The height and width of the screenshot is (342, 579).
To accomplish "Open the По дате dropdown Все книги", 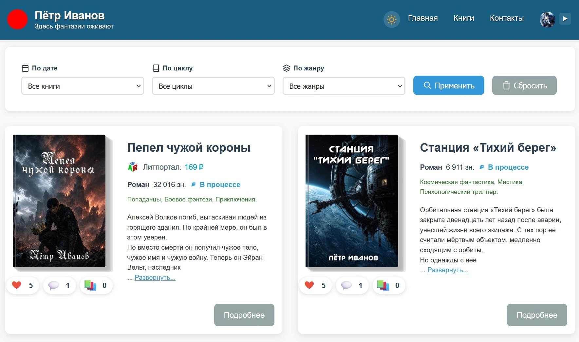I will [x=83, y=86].
